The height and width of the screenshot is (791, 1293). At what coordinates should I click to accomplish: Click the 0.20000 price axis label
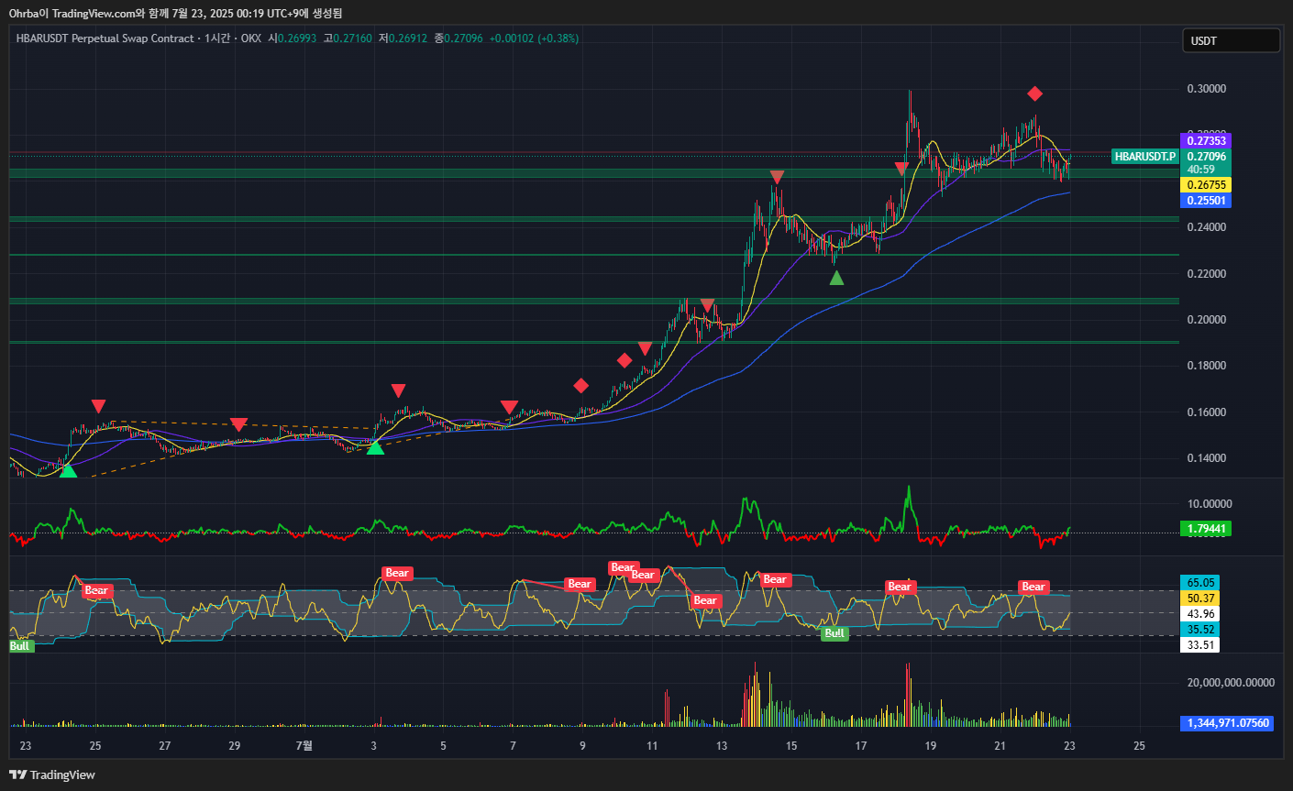pyautogui.click(x=1207, y=320)
